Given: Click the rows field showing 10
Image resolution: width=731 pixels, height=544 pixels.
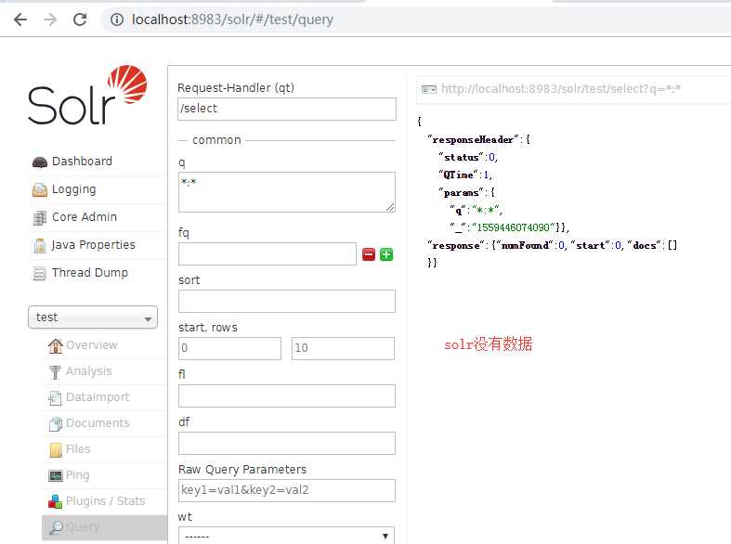Looking at the screenshot, I should pyautogui.click(x=343, y=348).
